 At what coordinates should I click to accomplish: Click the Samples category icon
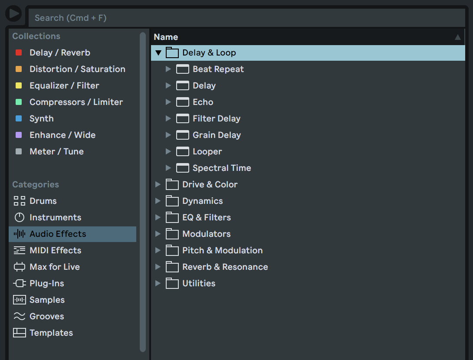19,300
